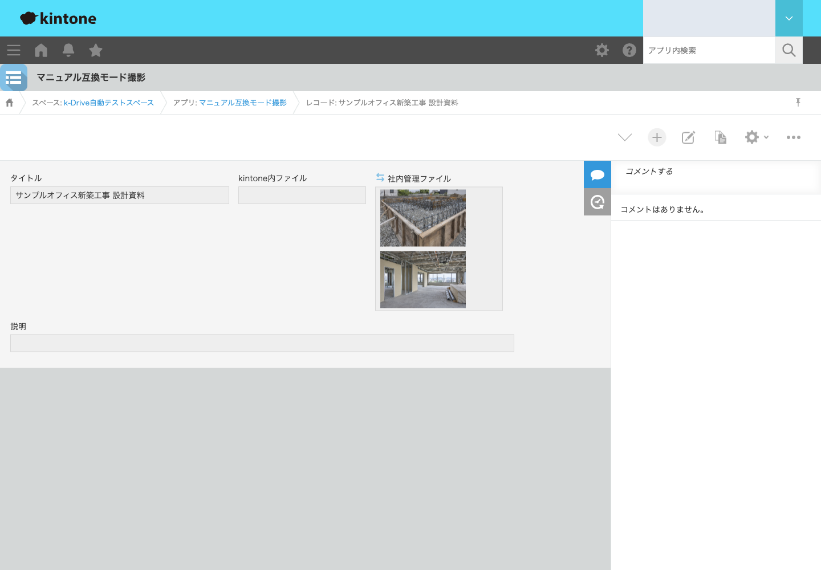
Task: Go to kintone portal home icon
Action: (x=41, y=50)
